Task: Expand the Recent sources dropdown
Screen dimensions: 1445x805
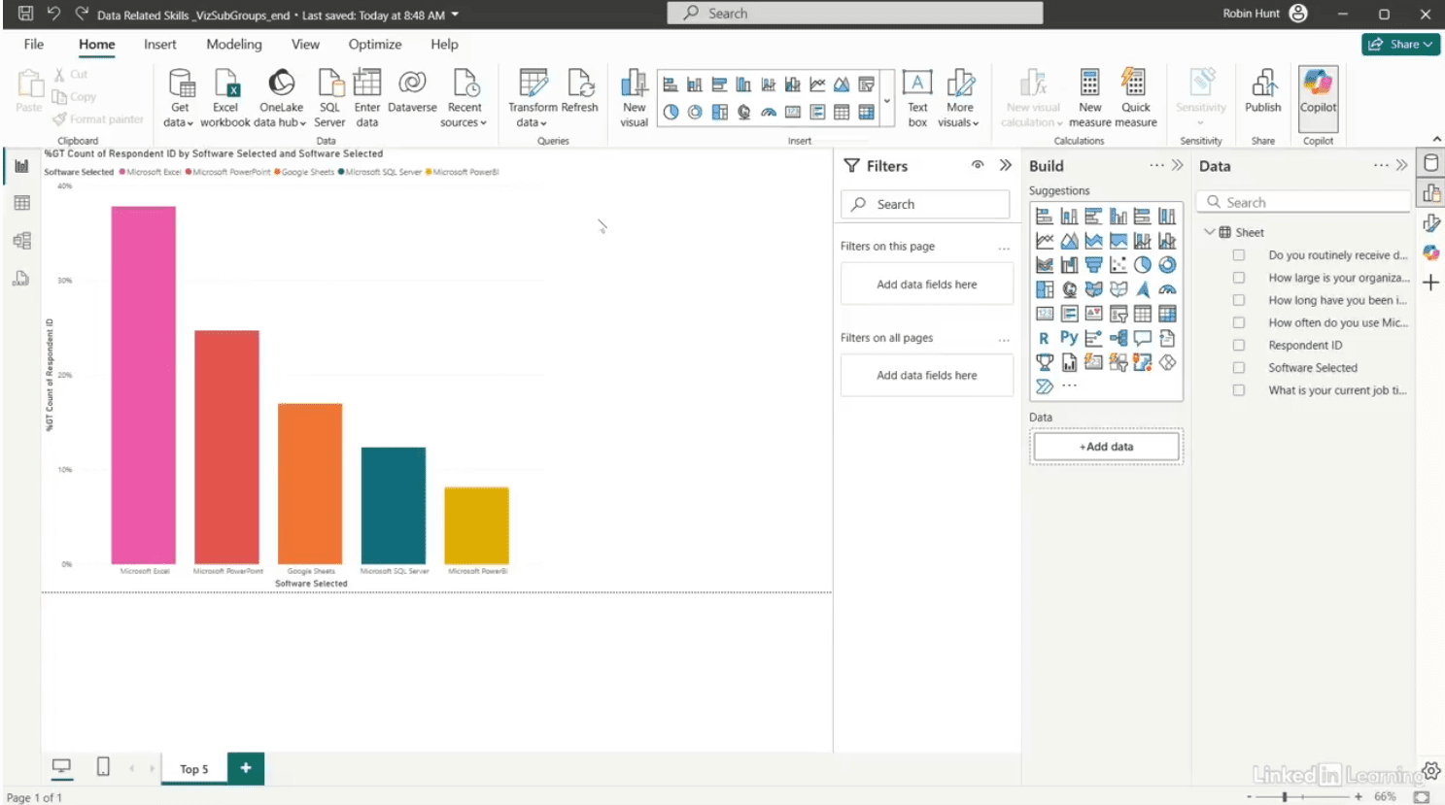Action: click(x=464, y=97)
